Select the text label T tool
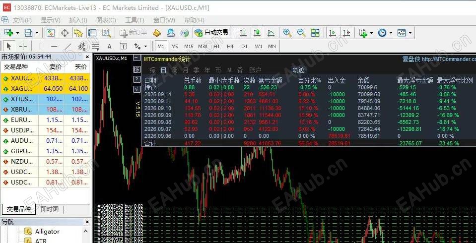Image resolution: width=476 pixels, height=243 pixels. click(x=123, y=47)
